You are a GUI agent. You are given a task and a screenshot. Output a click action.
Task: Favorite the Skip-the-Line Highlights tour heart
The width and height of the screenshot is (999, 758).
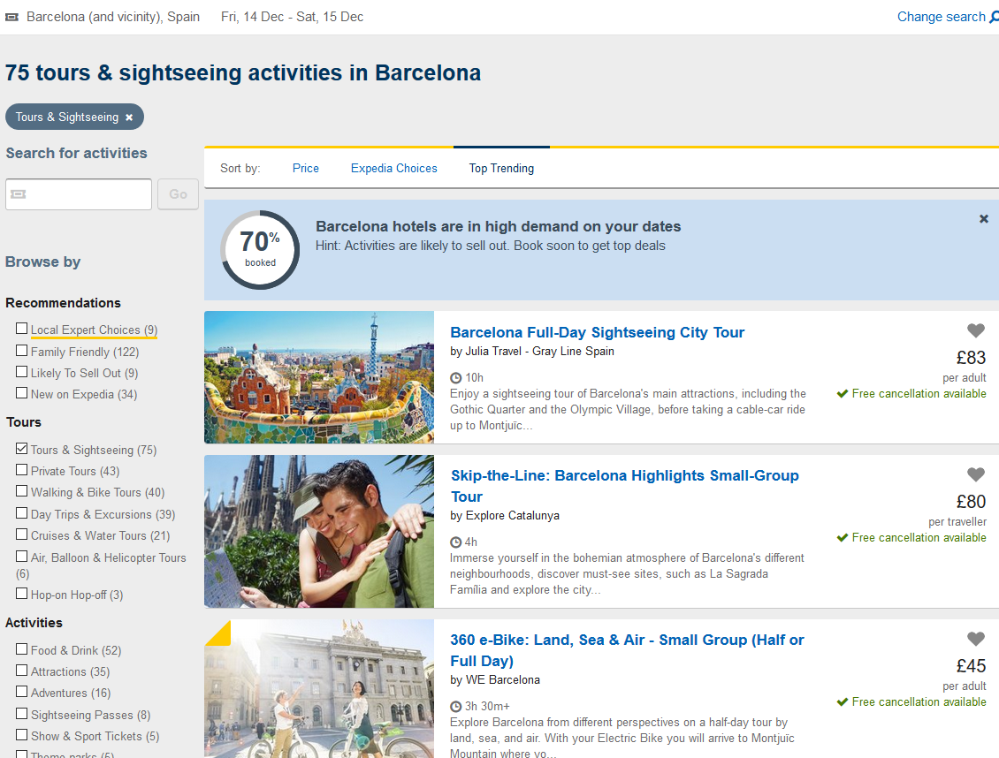coord(975,474)
